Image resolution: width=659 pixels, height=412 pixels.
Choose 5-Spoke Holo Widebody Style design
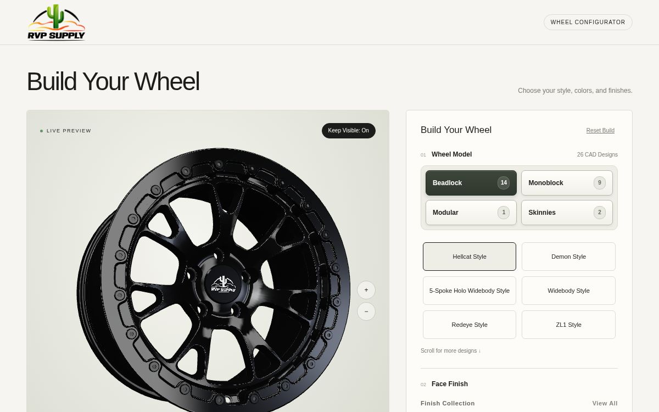tap(470, 291)
